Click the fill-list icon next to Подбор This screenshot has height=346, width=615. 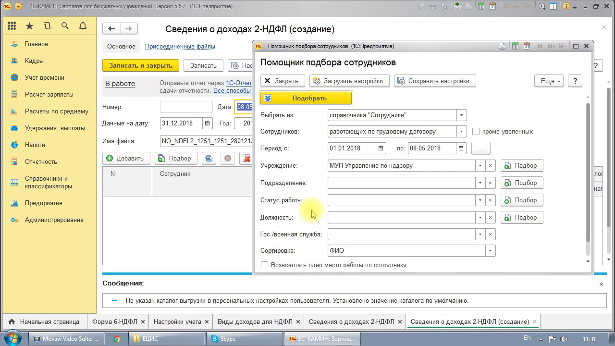click(x=209, y=158)
